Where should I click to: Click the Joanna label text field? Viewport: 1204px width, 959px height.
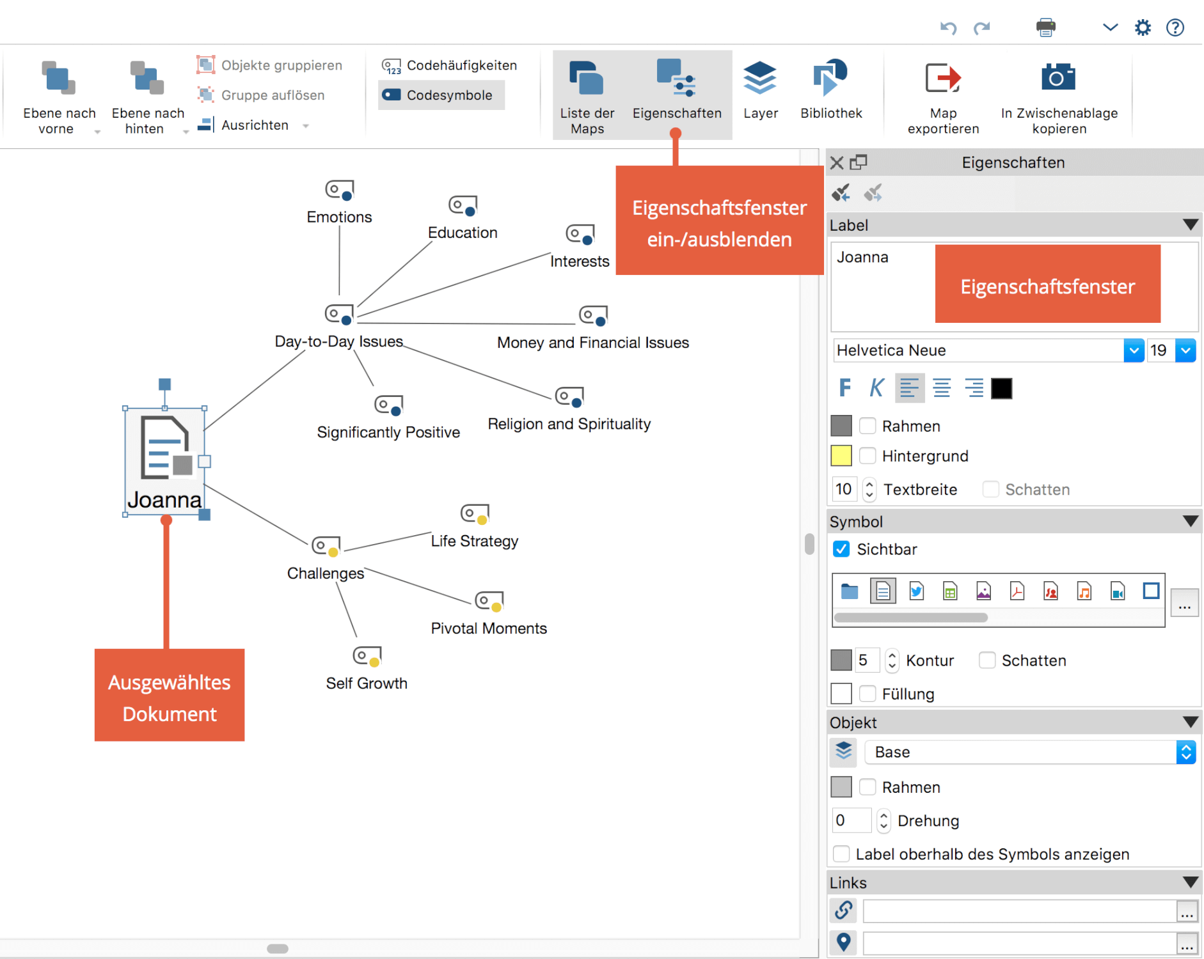1014,286
